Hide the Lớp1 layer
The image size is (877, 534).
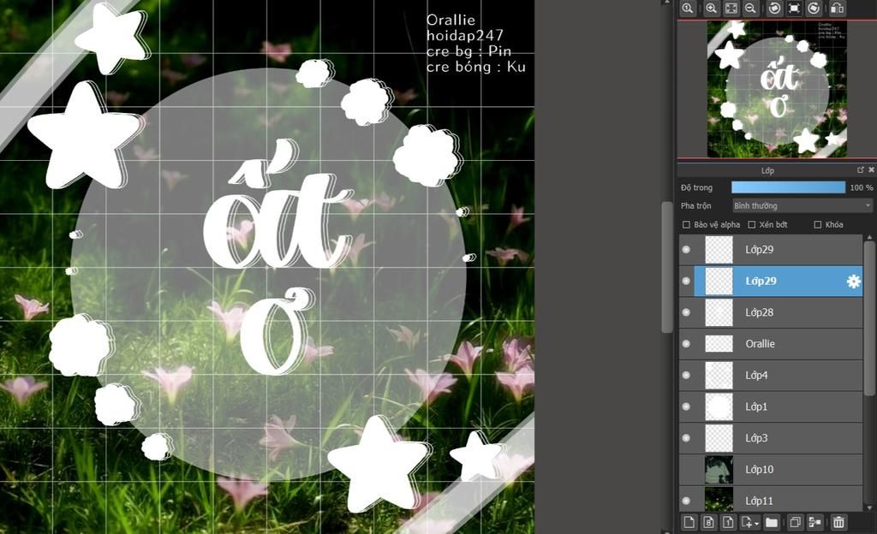point(686,406)
